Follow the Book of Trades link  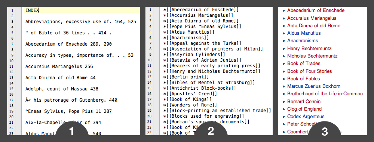click(304, 64)
